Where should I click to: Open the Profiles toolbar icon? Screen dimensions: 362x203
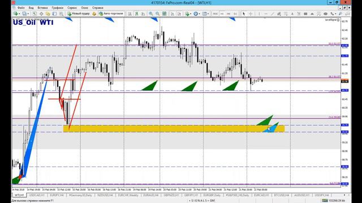point(24,14)
